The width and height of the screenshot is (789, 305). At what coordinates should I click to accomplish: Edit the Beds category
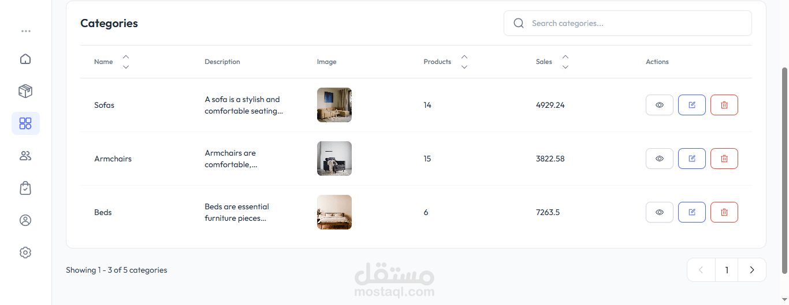pos(692,212)
